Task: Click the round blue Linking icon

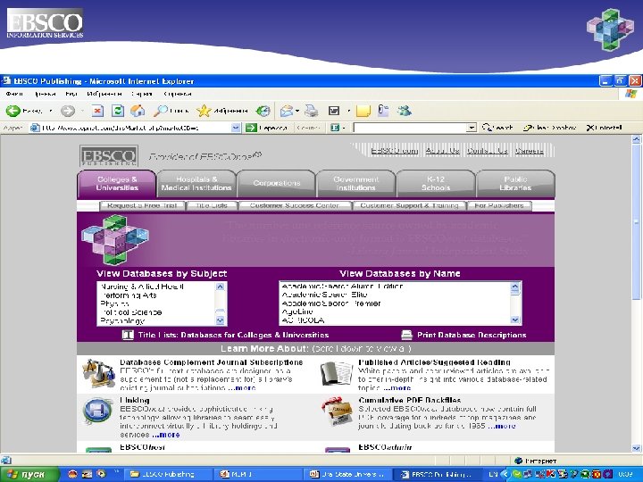Action: click(x=96, y=411)
